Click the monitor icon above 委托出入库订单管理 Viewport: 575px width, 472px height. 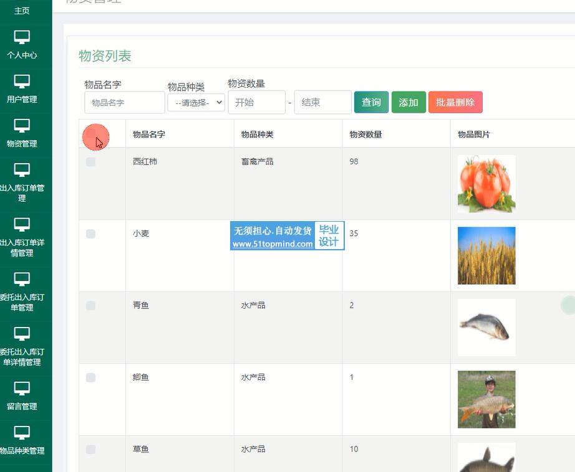tap(22, 280)
